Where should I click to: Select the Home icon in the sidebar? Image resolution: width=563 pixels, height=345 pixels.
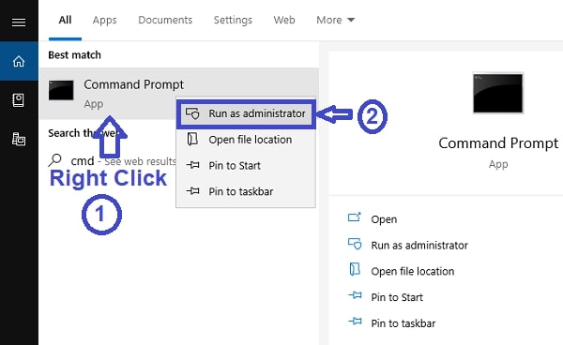(x=19, y=61)
